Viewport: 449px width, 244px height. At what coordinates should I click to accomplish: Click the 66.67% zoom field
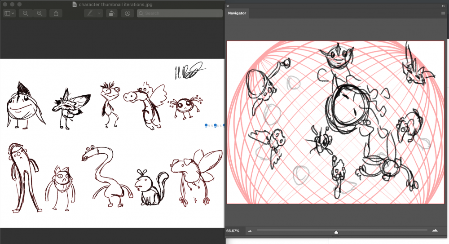(x=233, y=231)
